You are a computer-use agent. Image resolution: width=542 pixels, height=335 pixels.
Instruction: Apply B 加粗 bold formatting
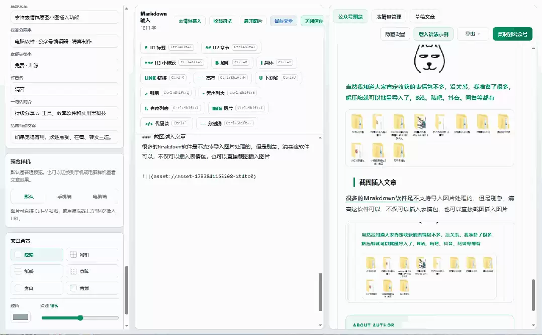pyautogui.click(x=232, y=63)
